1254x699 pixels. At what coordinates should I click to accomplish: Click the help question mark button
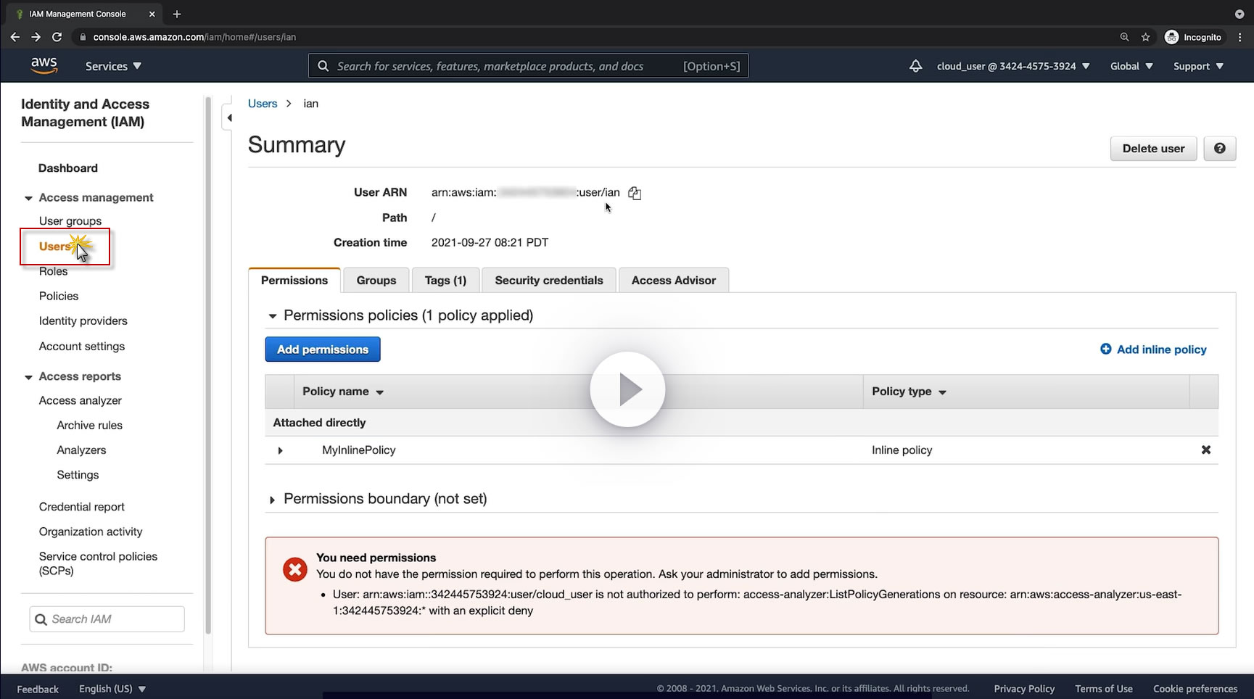point(1219,149)
